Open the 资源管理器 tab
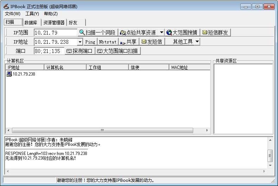 tap(54, 23)
